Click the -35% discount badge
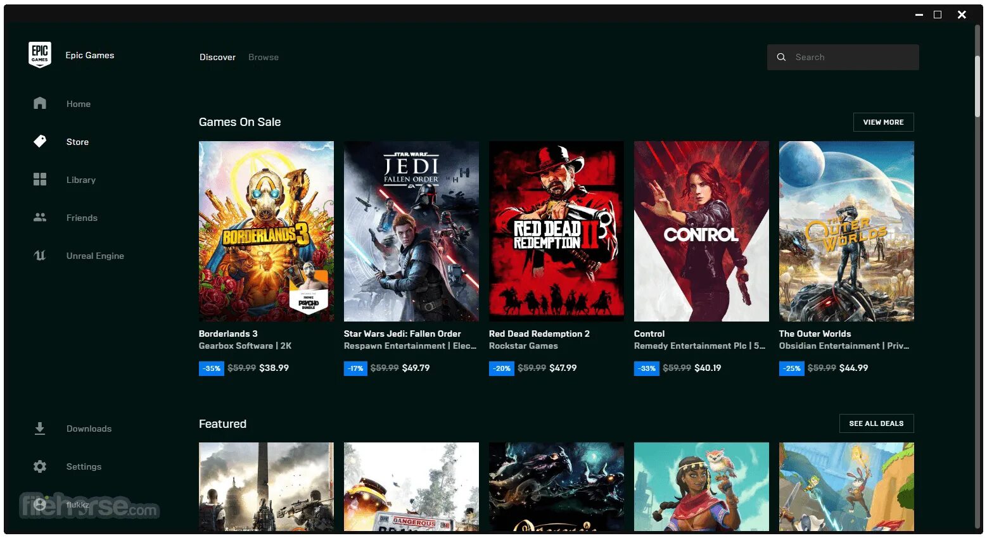Viewport: 987px width, 538px height. [x=212, y=368]
